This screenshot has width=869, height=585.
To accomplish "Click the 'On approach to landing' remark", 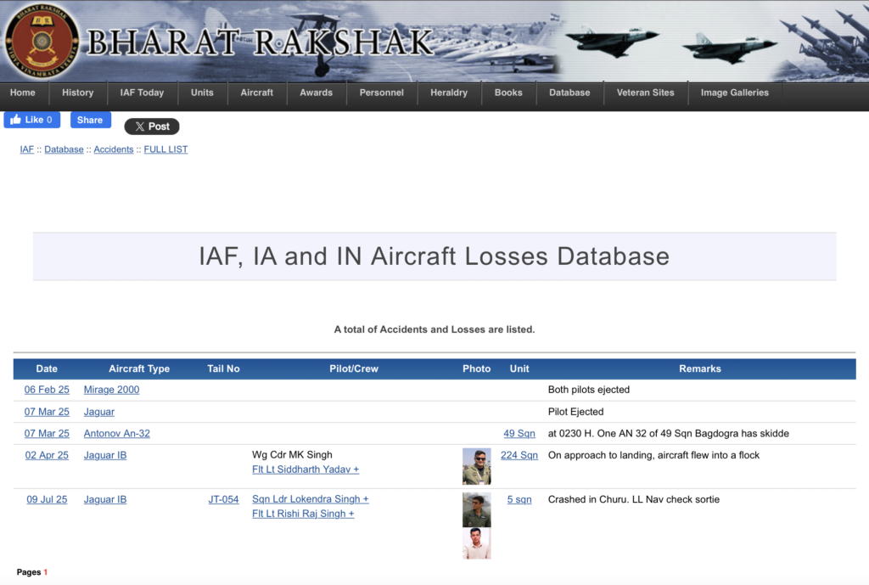I will [654, 455].
